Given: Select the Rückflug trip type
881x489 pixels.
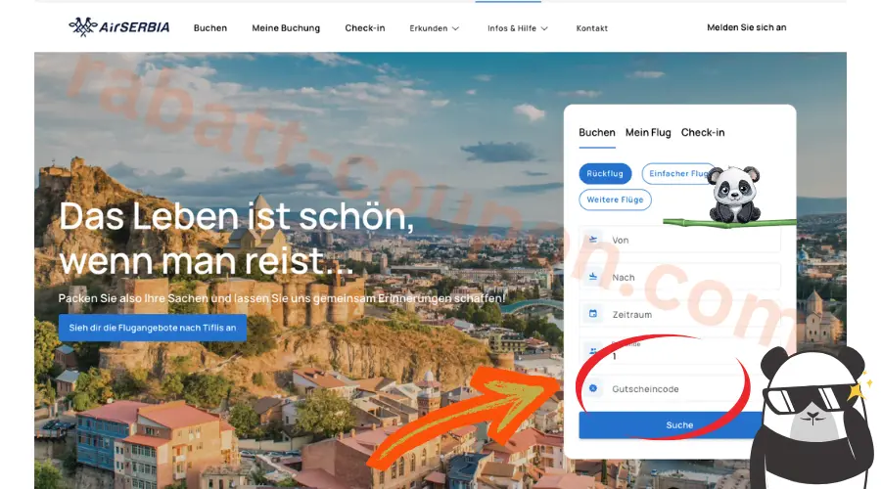Looking at the screenshot, I should point(605,173).
